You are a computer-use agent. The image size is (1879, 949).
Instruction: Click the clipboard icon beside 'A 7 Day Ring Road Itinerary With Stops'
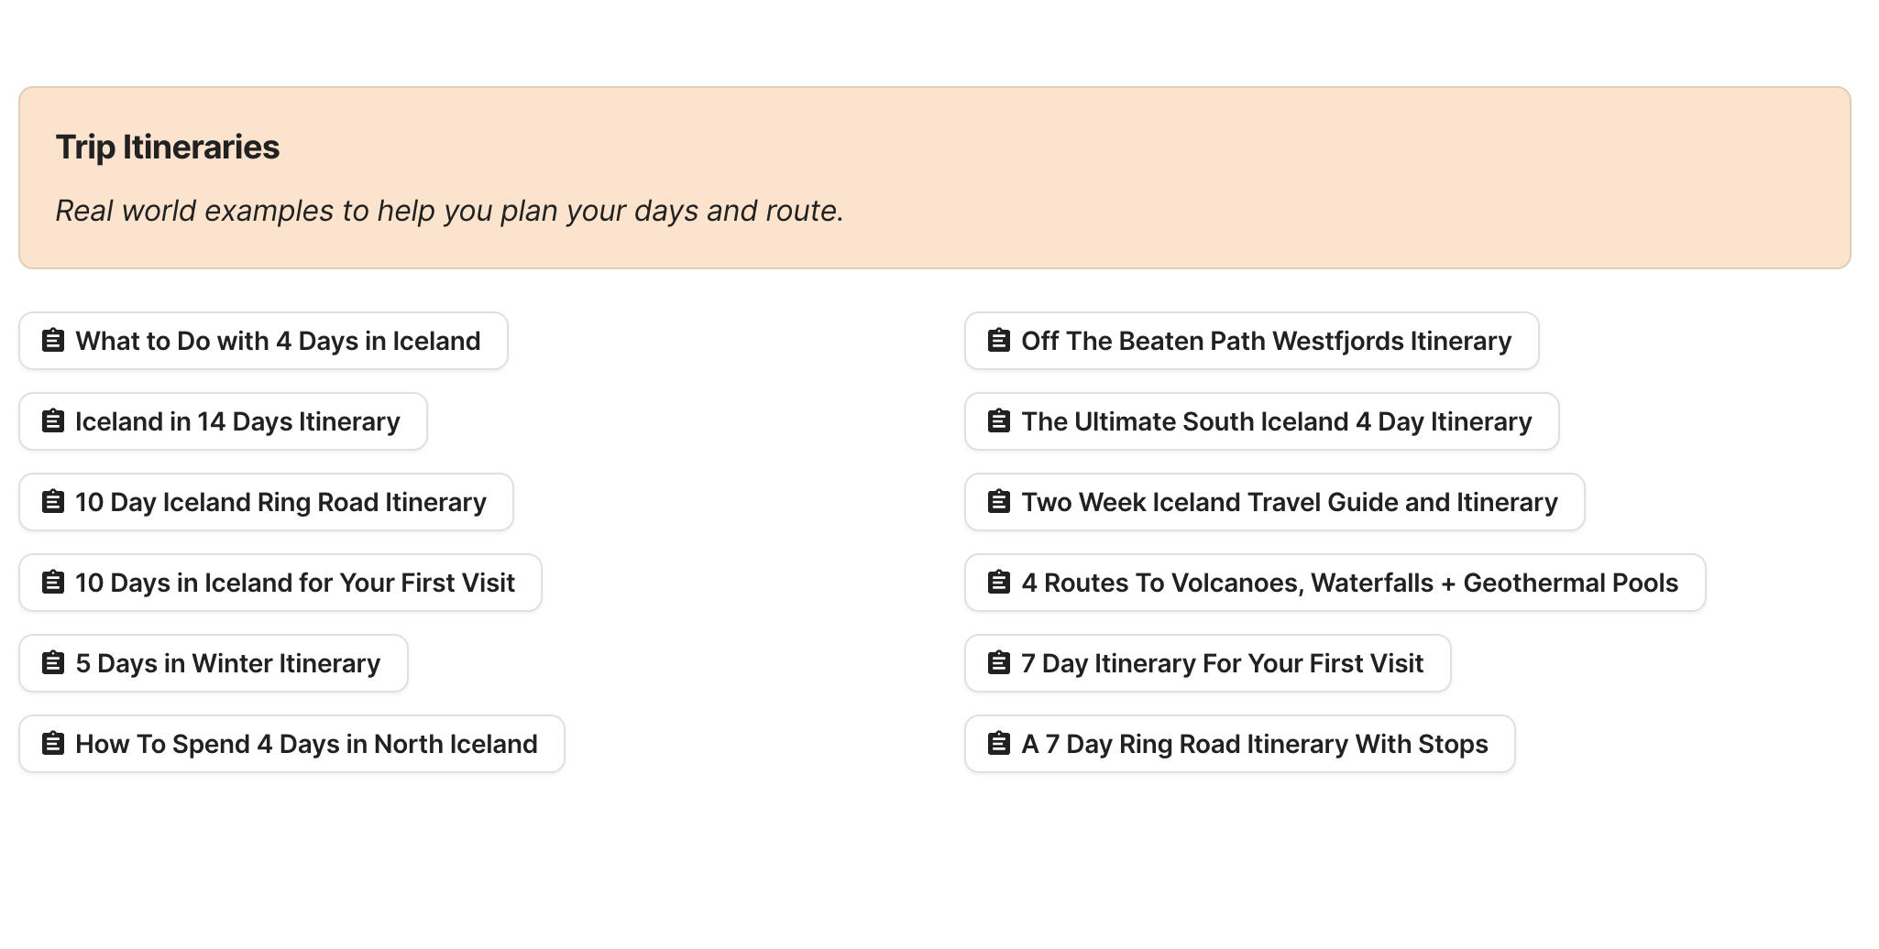click(999, 744)
